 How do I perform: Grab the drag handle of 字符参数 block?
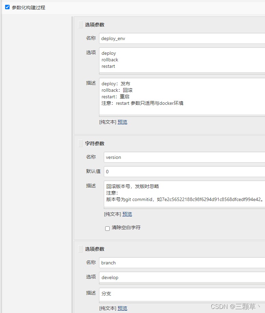pos(80,143)
